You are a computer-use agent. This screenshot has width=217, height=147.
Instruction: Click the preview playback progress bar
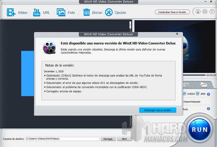pyautogui.click(x=194, y=75)
